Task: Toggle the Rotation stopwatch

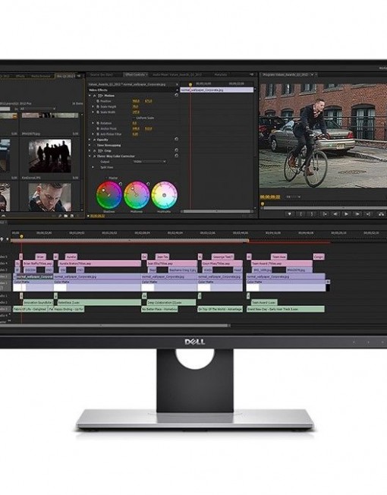Action: coord(98,123)
